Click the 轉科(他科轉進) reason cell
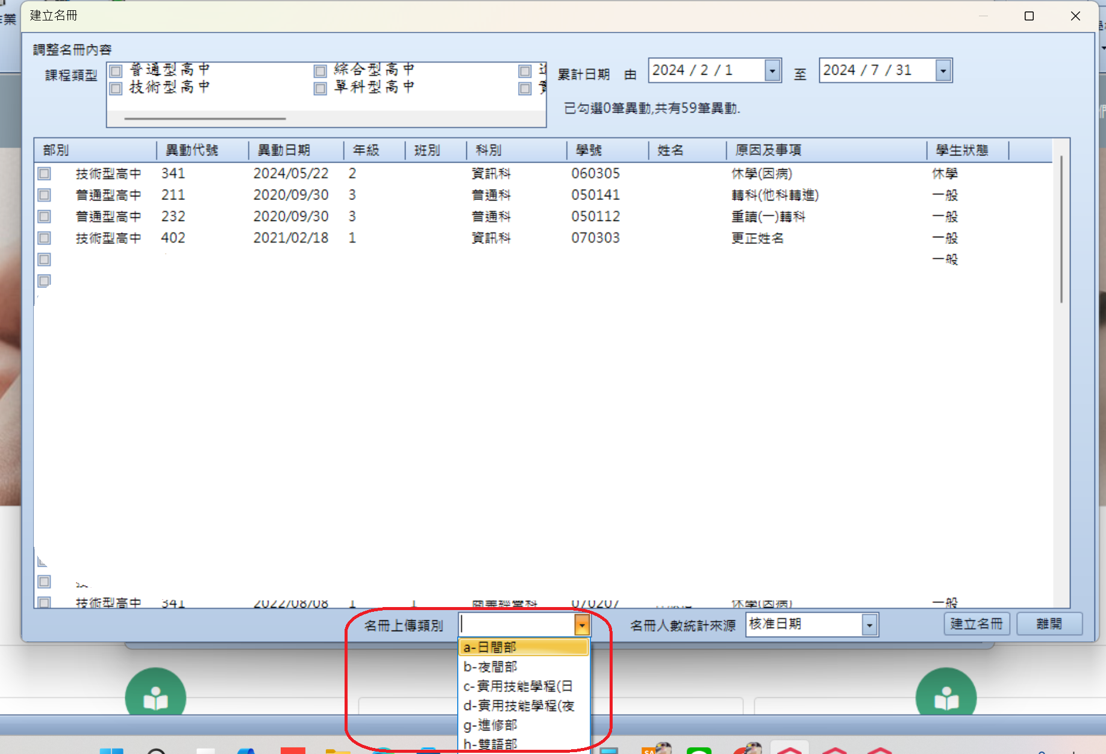Viewport: 1106px width, 754px height. point(775,195)
